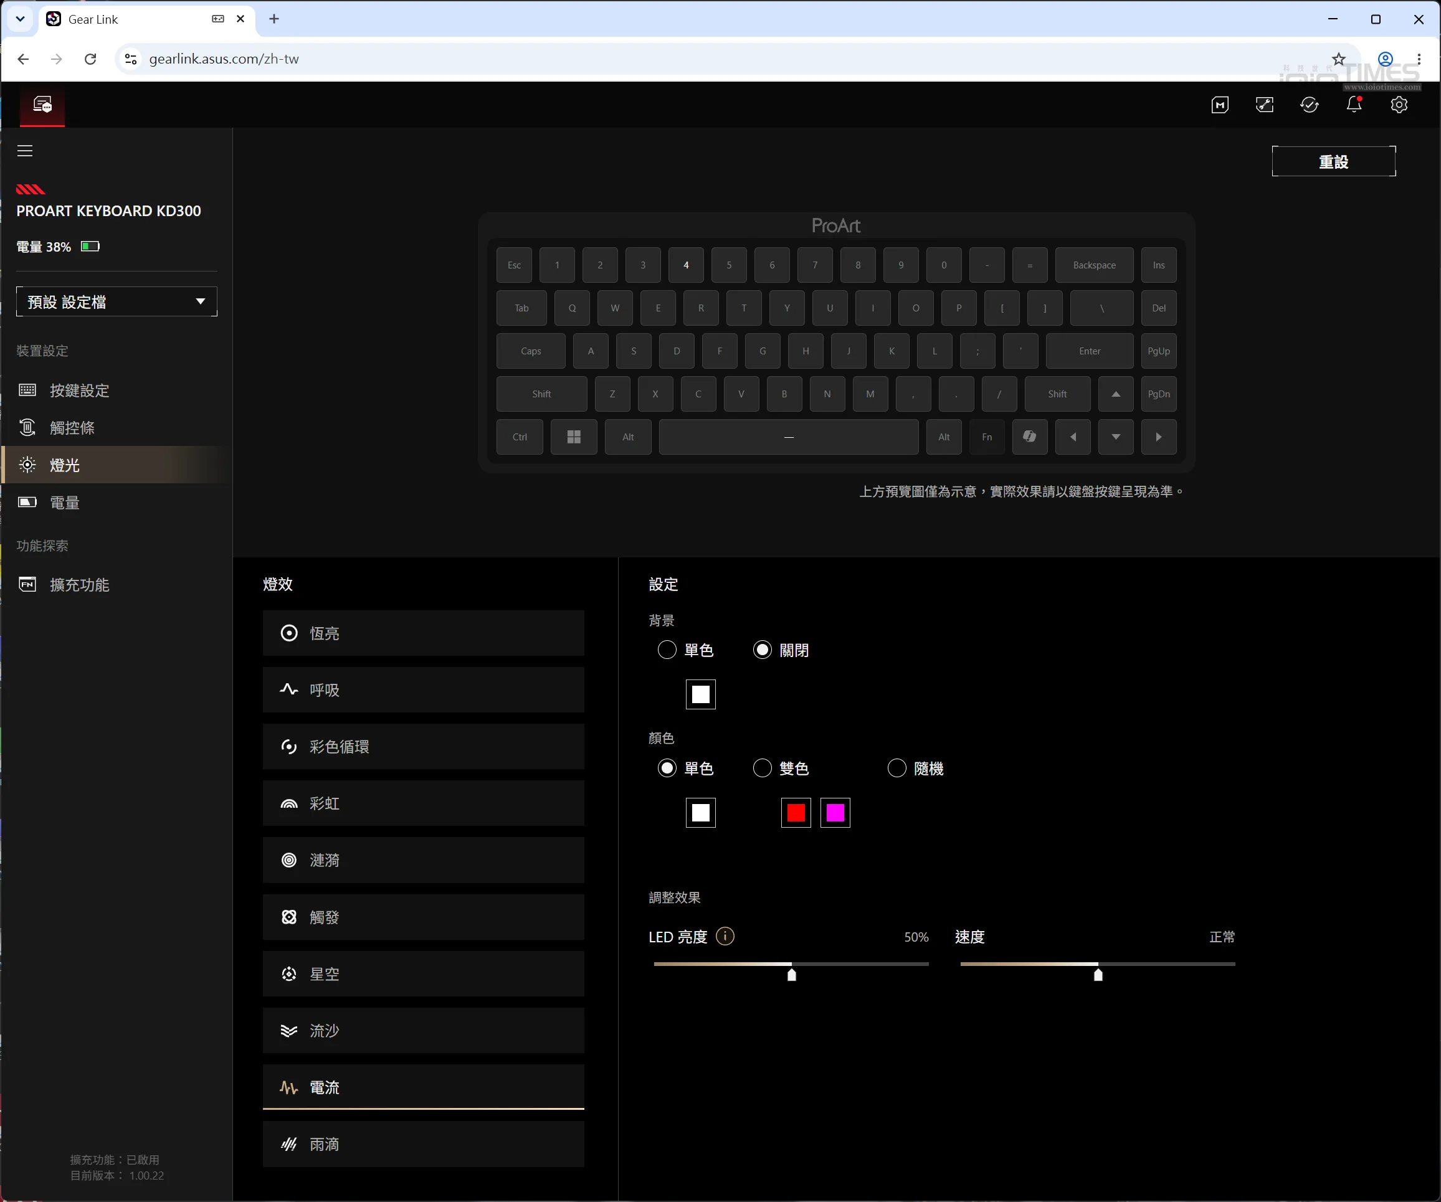Click the left arrow key on keyboard preview
This screenshot has width=1441, height=1202.
(1073, 437)
